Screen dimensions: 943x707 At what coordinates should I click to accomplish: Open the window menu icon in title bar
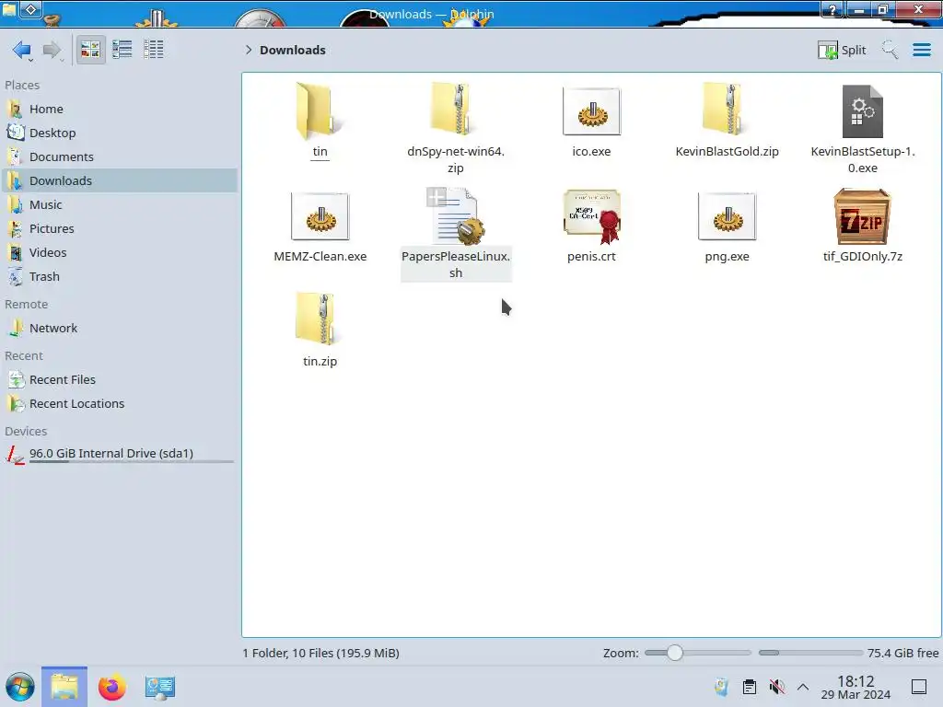coord(9,9)
